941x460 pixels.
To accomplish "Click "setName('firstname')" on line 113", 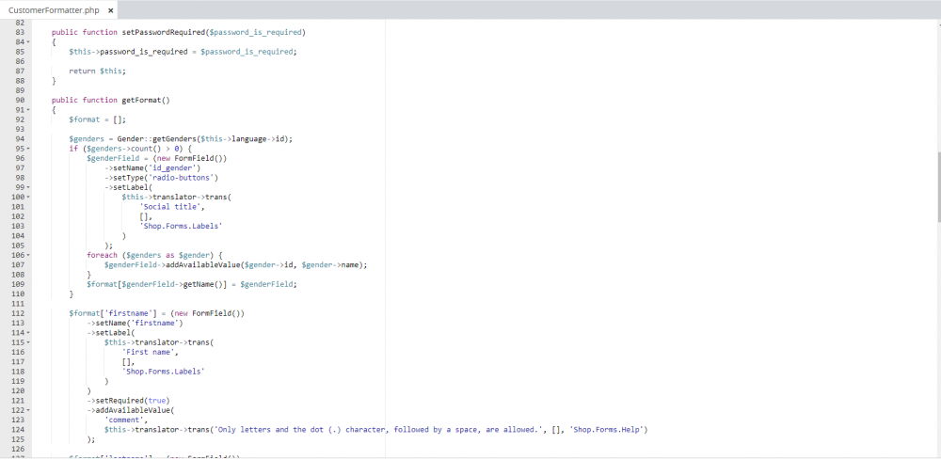I will [x=138, y=324].
